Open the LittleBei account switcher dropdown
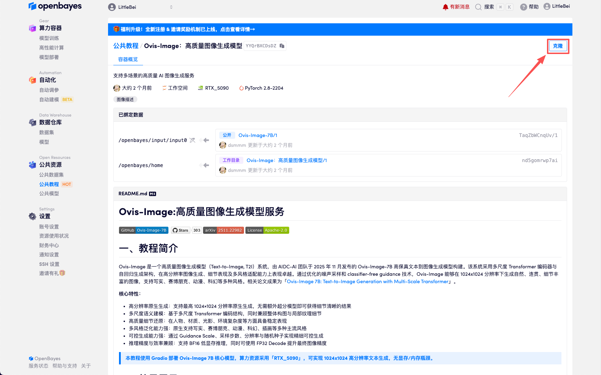 pyautogui.click(x=141, y=7)
